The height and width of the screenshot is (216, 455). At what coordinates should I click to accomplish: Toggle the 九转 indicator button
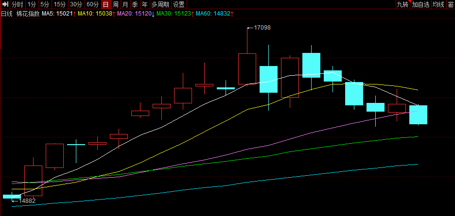click(403, 4)
